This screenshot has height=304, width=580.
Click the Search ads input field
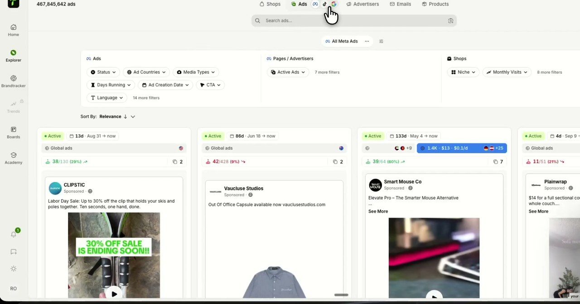(354, 21)
